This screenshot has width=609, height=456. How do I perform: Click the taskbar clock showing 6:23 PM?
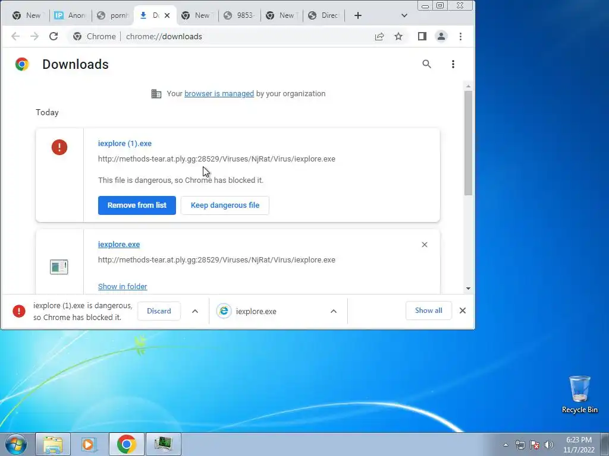579,445
